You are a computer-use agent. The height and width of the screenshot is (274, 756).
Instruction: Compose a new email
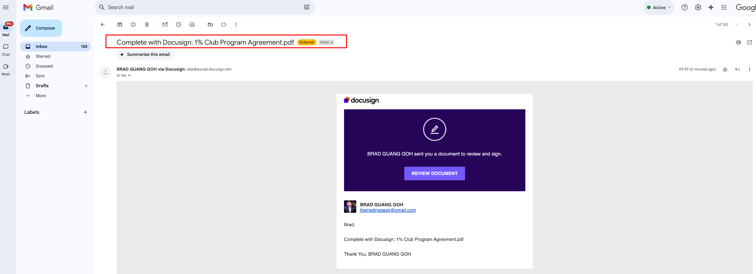tap(41, 28)
